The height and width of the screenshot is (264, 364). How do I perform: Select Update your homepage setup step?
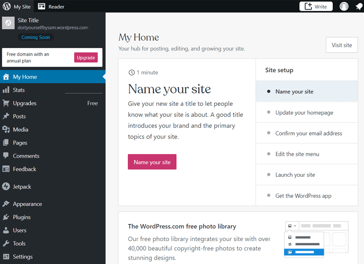click(304, 113)
